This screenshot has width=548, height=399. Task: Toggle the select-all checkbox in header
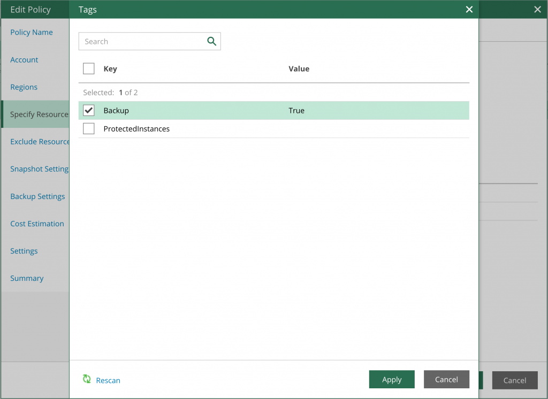(89, 68)
